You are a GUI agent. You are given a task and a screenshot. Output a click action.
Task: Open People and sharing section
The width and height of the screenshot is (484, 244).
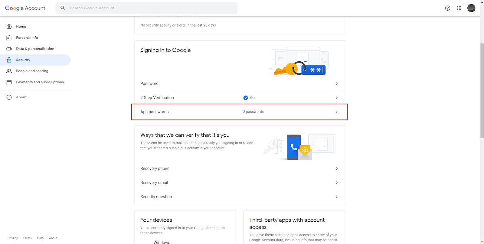click(x=35, y=71)
